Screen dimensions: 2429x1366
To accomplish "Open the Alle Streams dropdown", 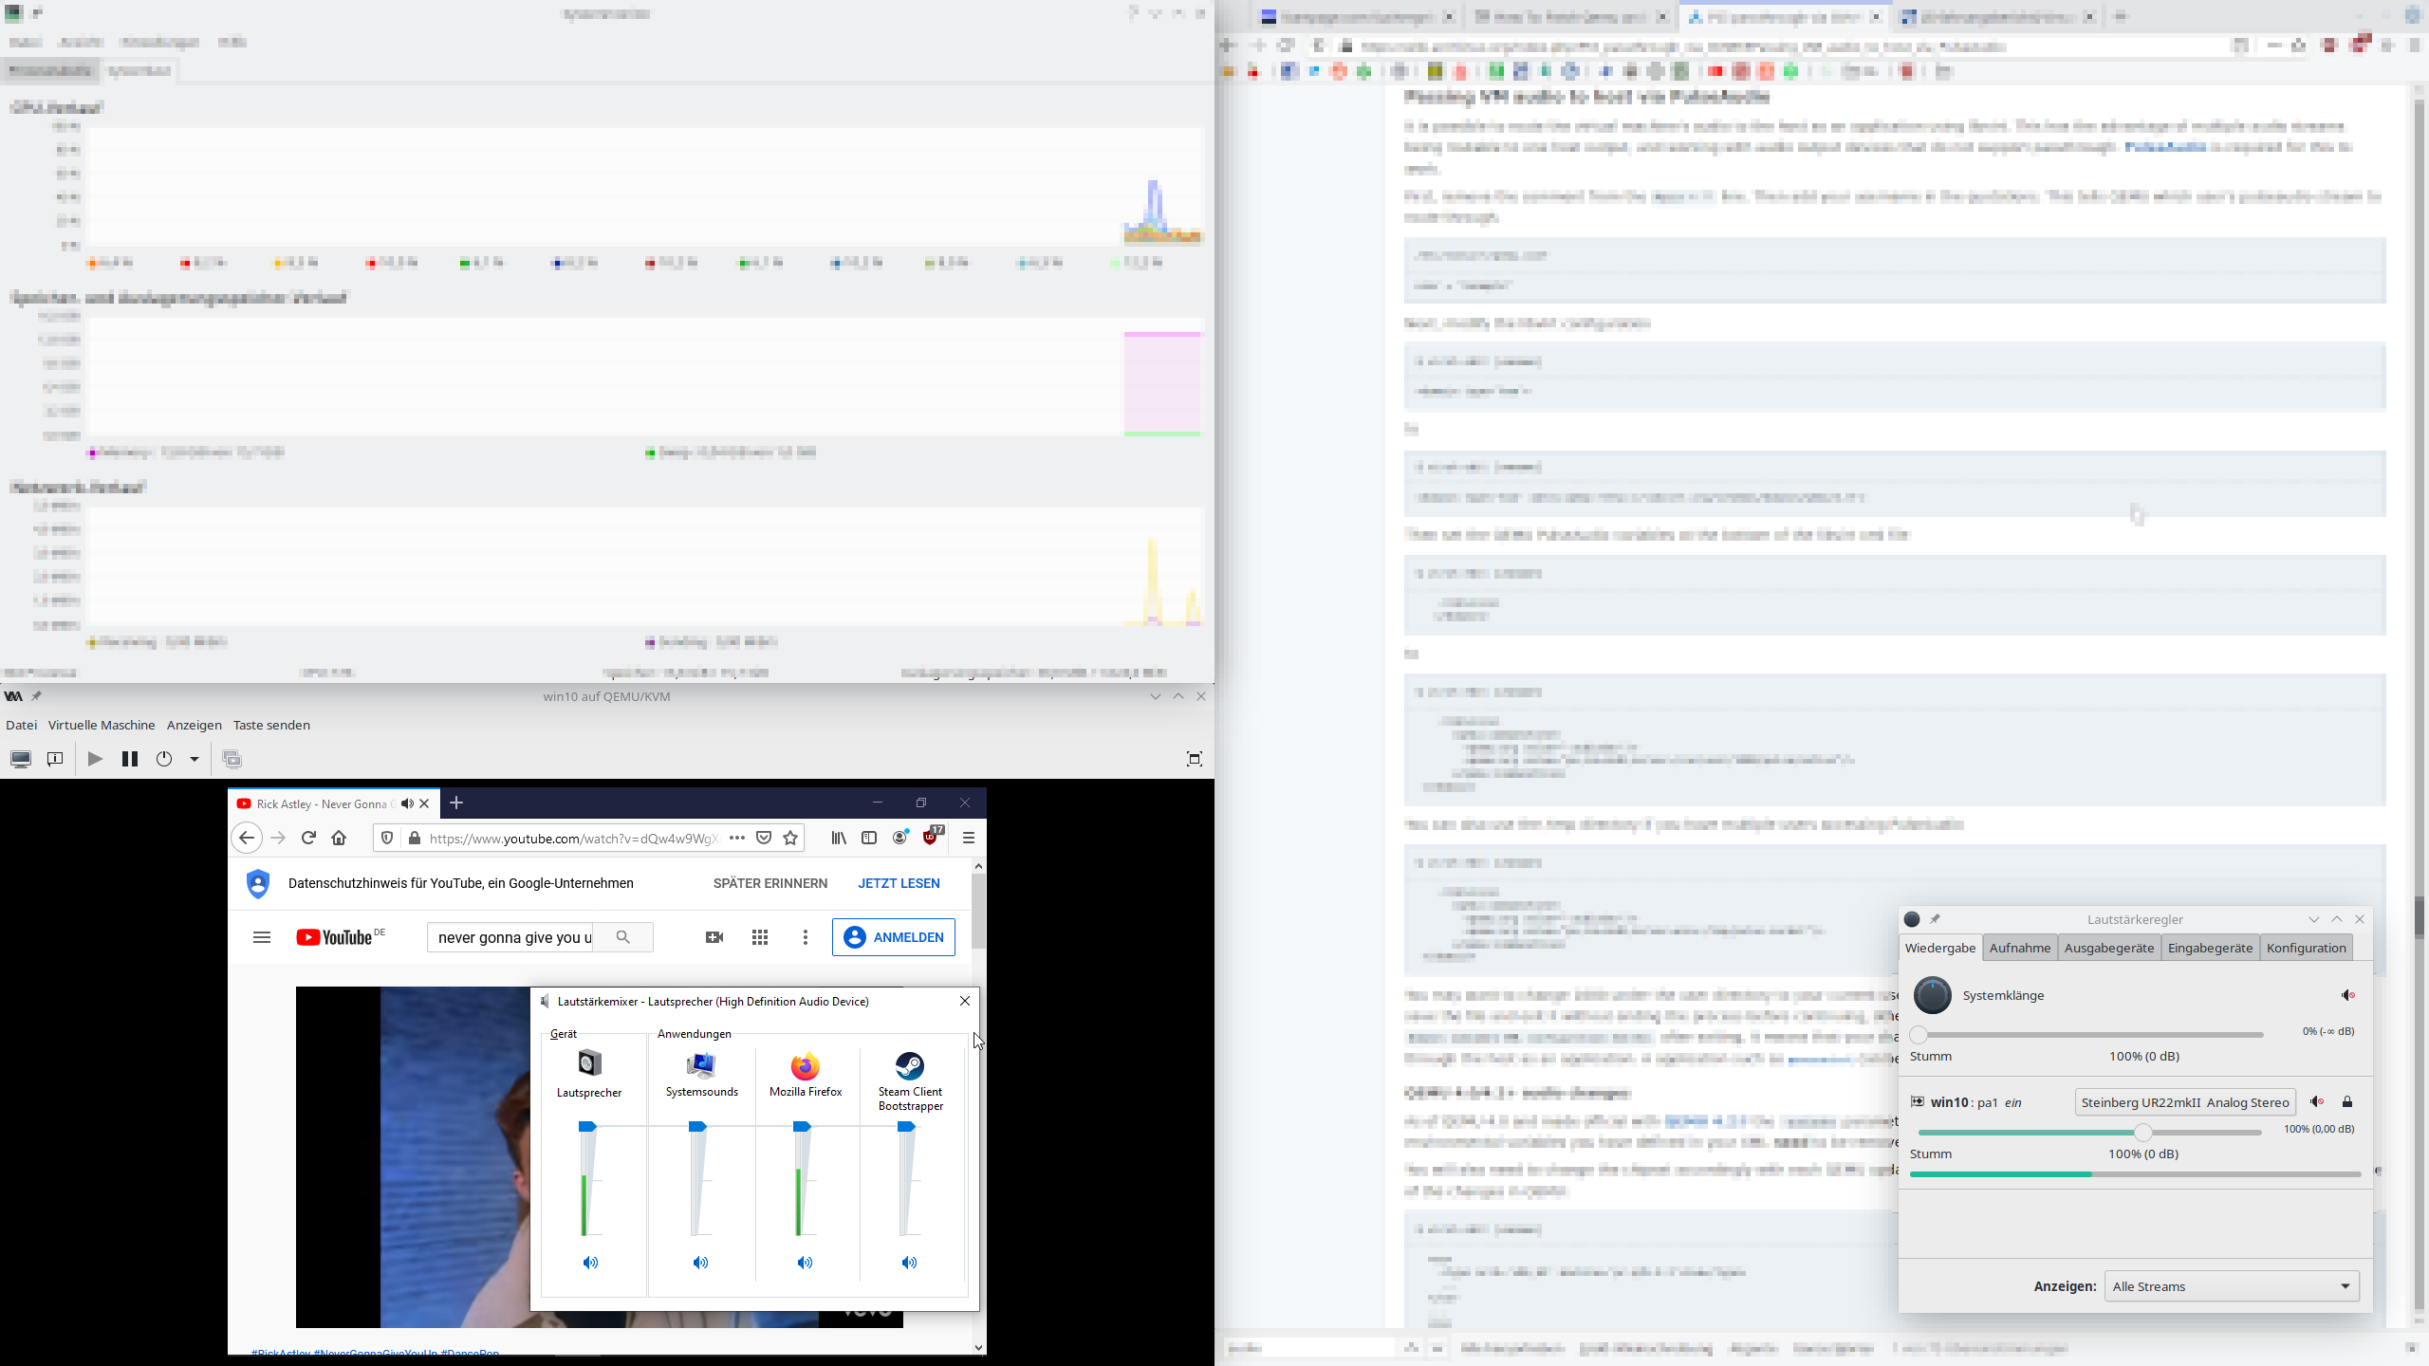I will tap(2232, 1286).
